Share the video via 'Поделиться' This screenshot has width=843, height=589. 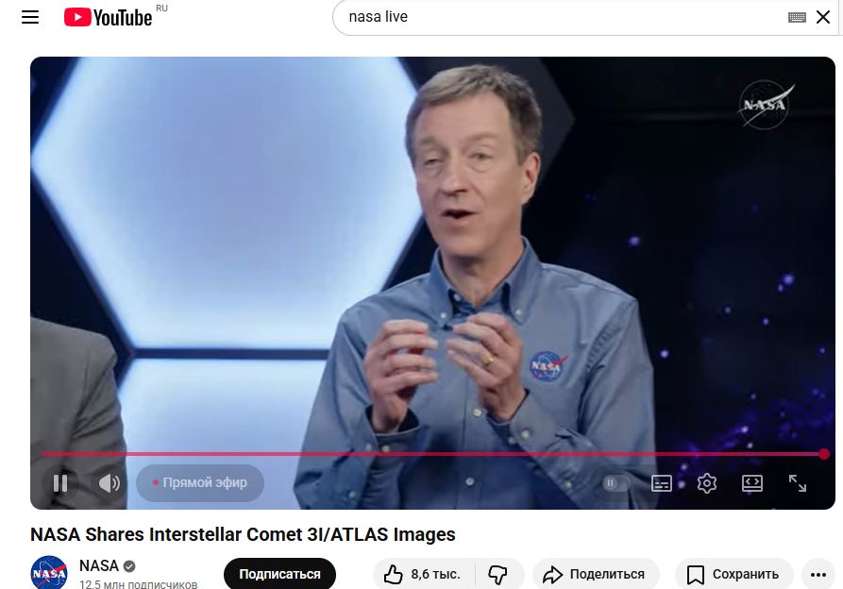point(596,575)
